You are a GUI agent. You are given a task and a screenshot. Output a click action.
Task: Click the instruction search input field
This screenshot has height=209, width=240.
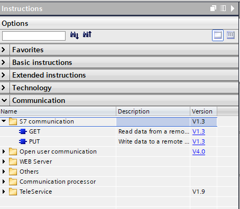(x=34, y=36)
